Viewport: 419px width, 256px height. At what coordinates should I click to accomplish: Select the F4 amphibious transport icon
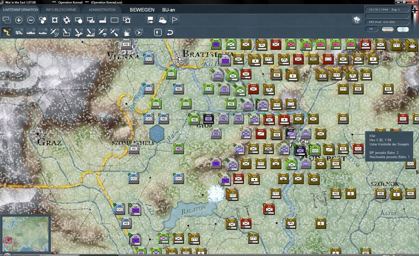[43, 32]
